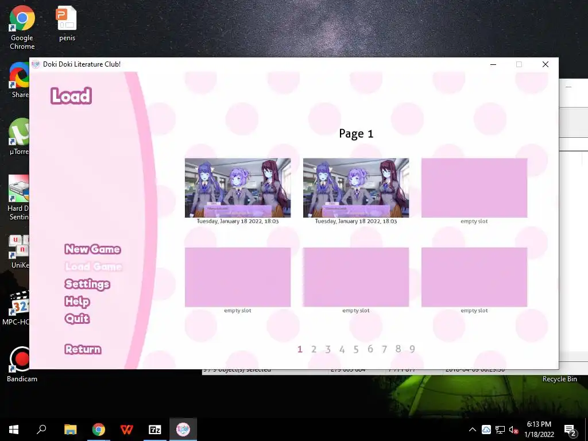
Task: Open WPS Office from taskbar
Action: (x=127, y=430)
